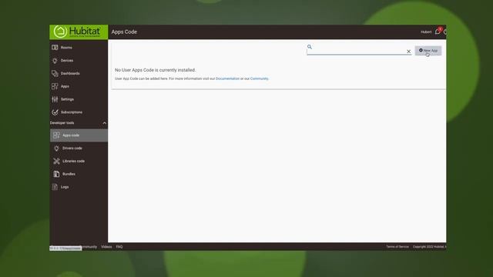Open Dashboards icon in sidebar
493x277 pixels.
click(55, 74)
